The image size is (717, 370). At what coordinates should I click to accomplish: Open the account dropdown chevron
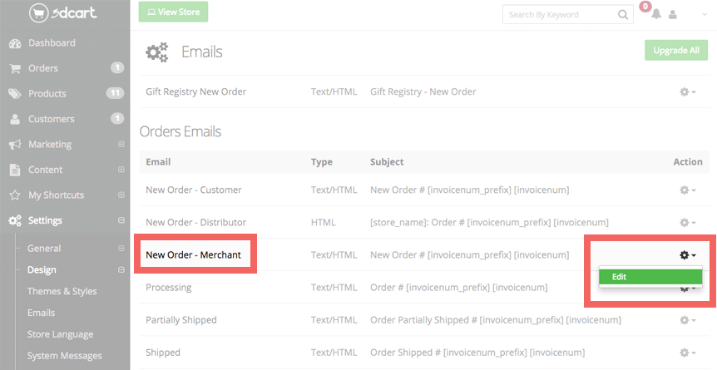pos(705,15)
